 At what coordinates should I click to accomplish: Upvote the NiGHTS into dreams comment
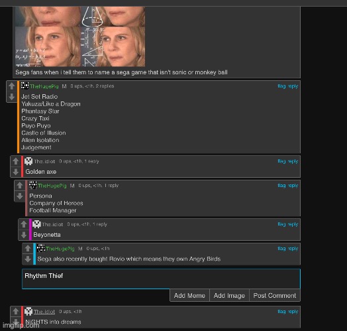point(16,311)
